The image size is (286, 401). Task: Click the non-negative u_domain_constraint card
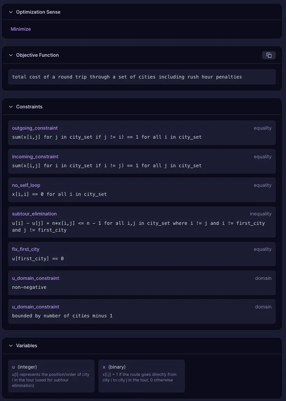tap(142, 283)
